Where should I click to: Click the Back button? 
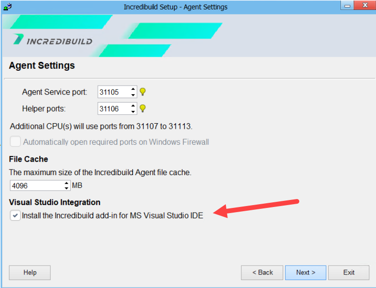pos(261,273)
